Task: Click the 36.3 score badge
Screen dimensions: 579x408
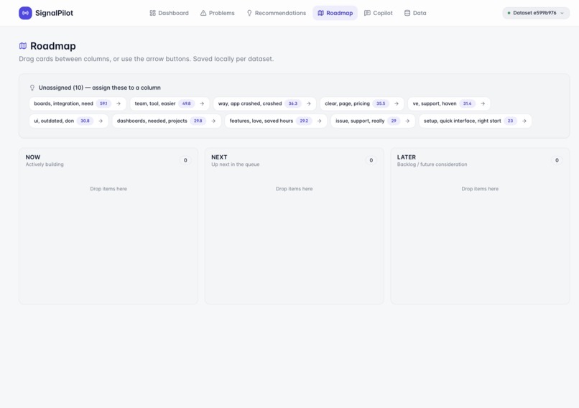Action: click(293, 103)
